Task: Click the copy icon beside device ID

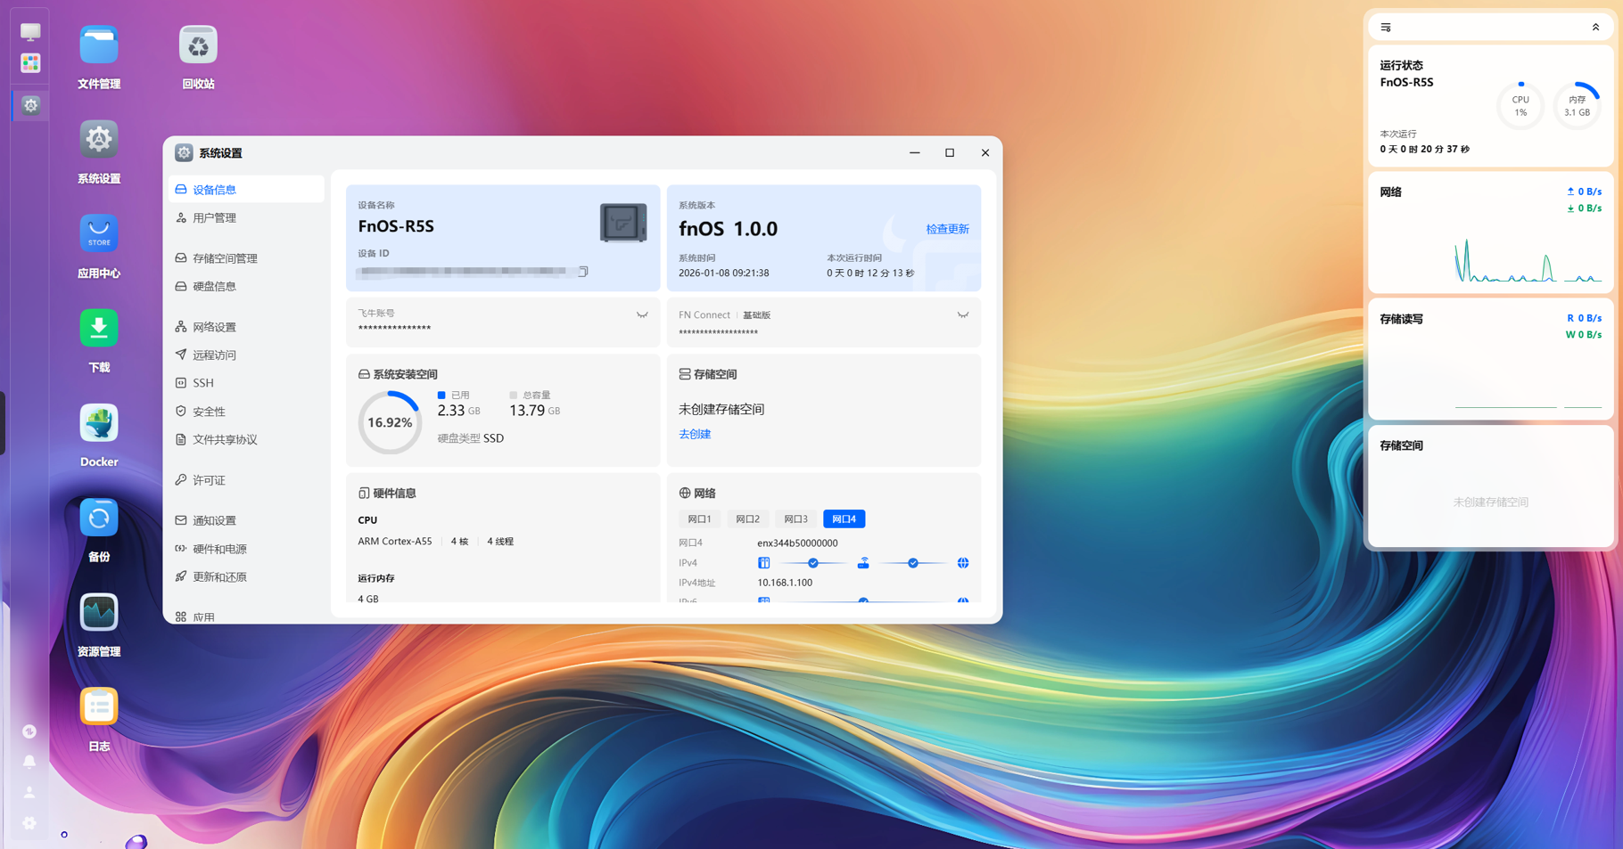Action: tap(583, 272)
